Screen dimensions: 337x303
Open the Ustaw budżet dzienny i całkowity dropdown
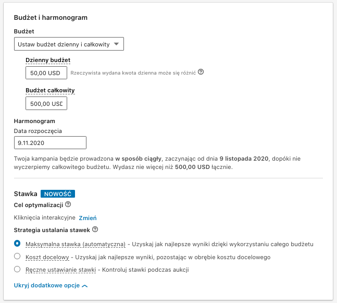[x=69, y=44]
